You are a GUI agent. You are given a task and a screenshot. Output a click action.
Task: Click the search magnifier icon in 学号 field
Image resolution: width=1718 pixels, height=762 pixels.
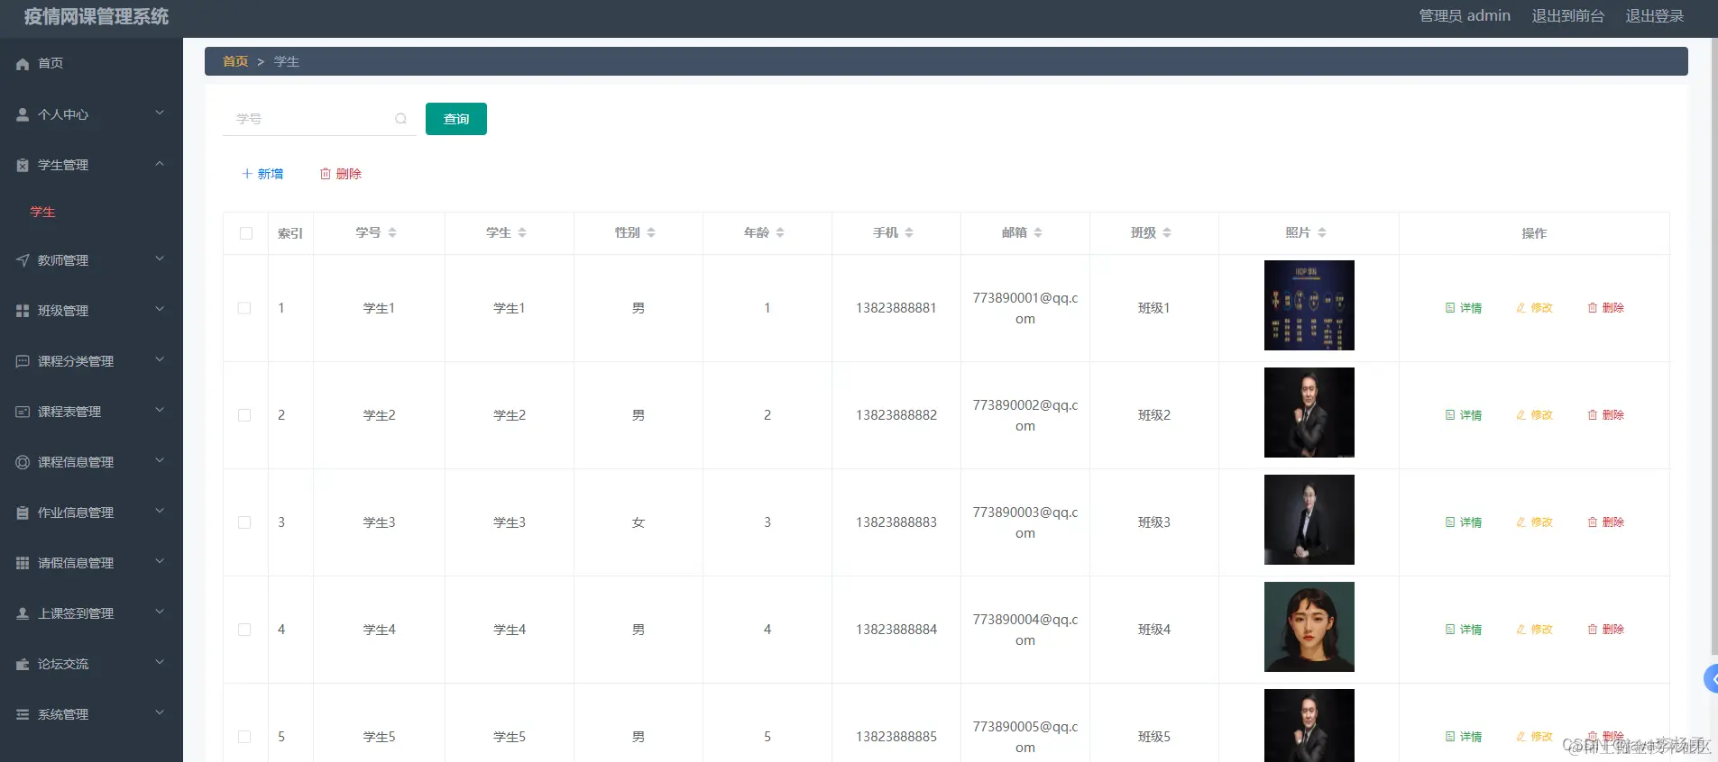[x=400, y=119]
